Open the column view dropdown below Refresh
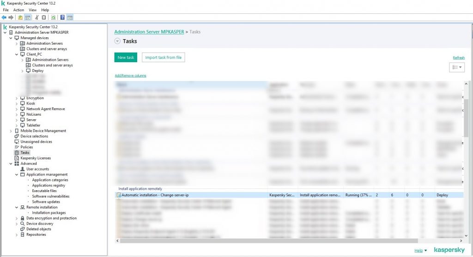 [x=457, y=67]
